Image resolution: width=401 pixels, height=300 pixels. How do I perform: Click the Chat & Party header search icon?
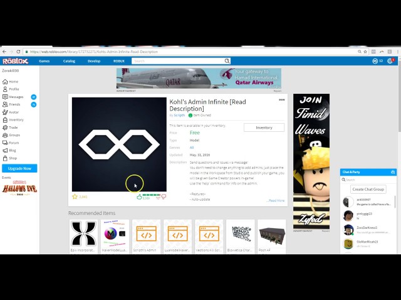[393, 172]
